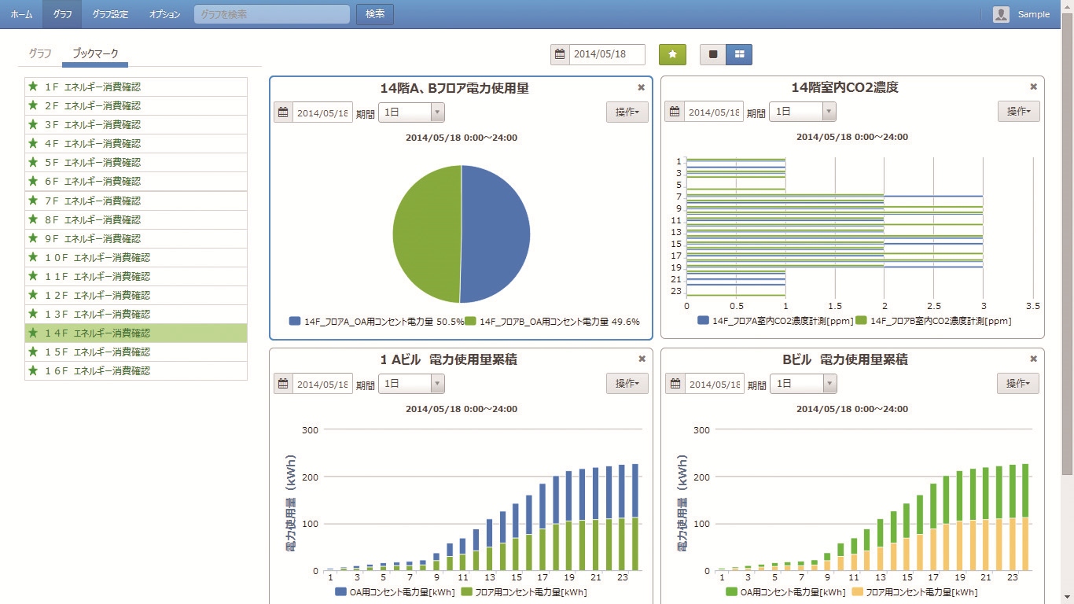
Task: Close the 14階室内CO2濃度 panel
Action: tap(1033, 87)
